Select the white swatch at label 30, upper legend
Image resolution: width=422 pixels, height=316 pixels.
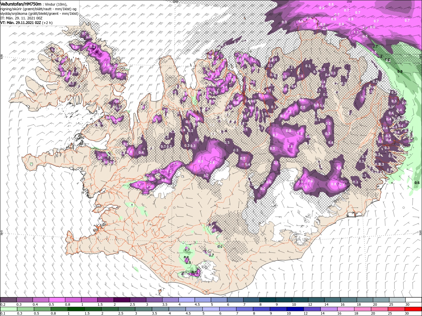click(x=413, y=300)
